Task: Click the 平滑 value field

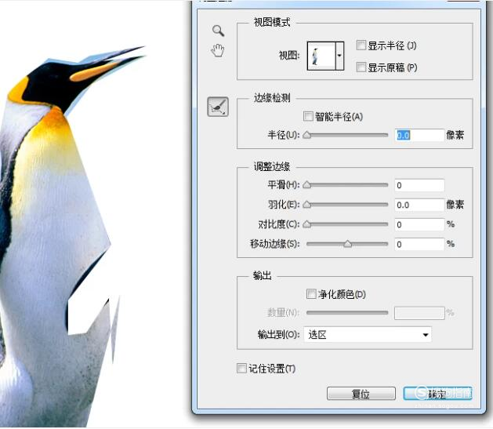Action: pyautogui.click(x=419, y=185)
